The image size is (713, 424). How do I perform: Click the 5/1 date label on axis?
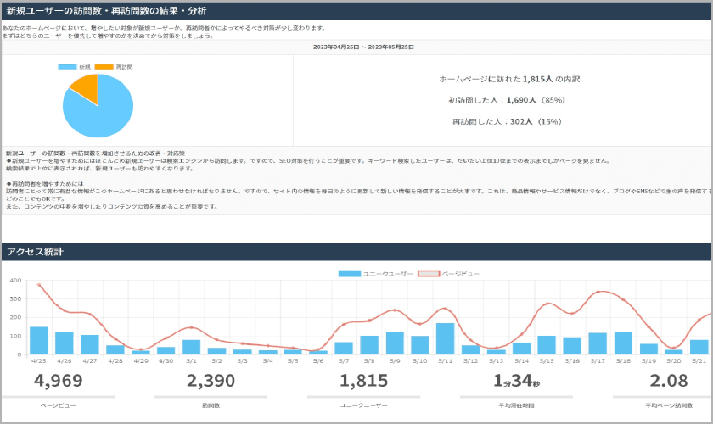click(191, 360)
